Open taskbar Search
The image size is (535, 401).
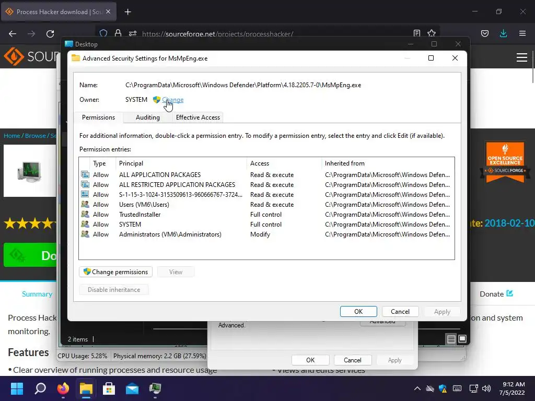point(40,388)
